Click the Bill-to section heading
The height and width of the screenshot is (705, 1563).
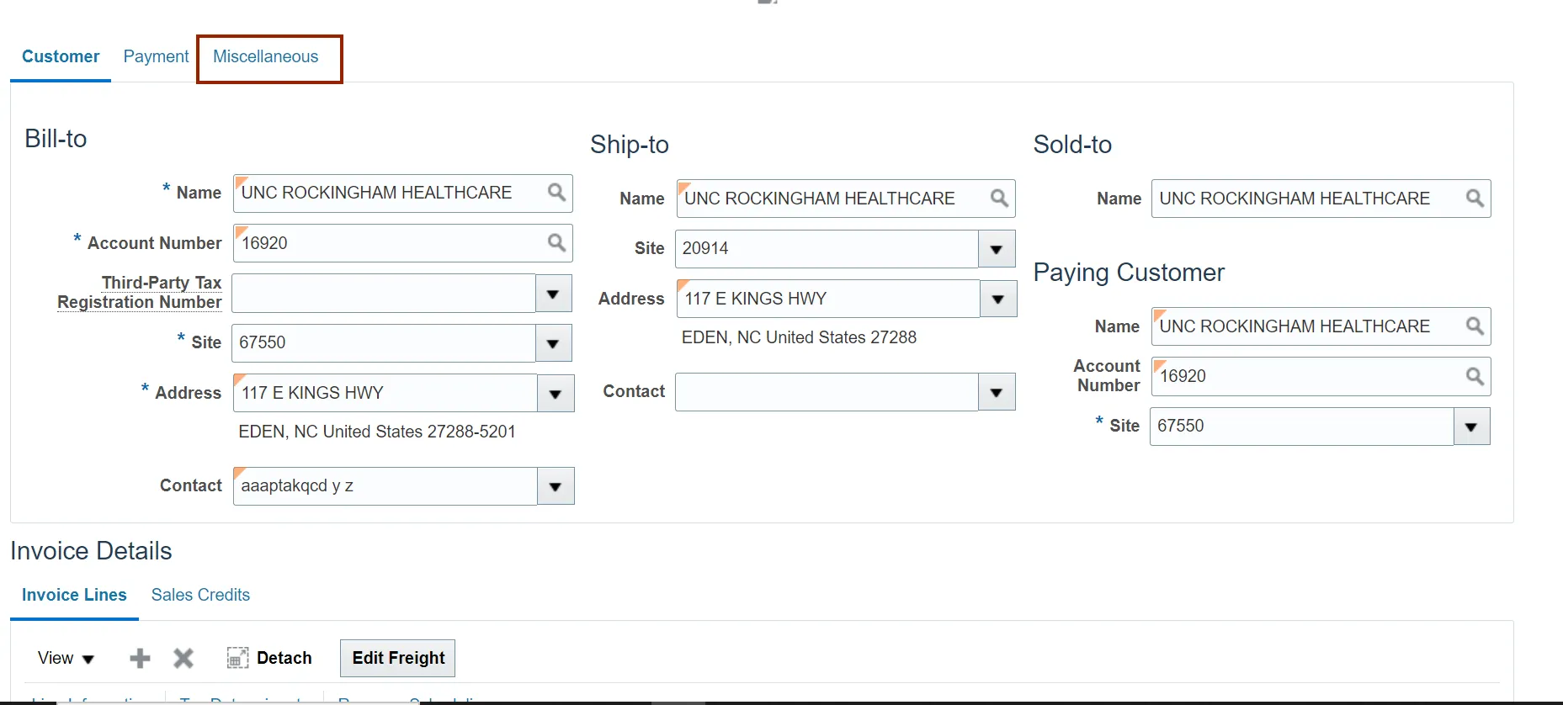(56, 139)
